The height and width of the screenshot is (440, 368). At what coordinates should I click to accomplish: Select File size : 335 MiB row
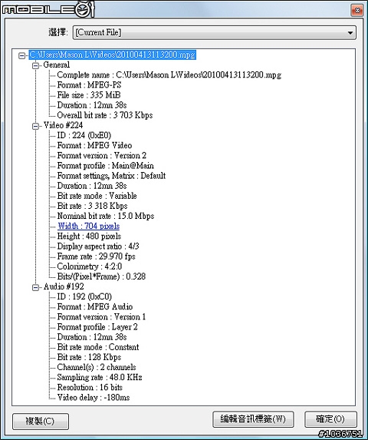point(89,95)
